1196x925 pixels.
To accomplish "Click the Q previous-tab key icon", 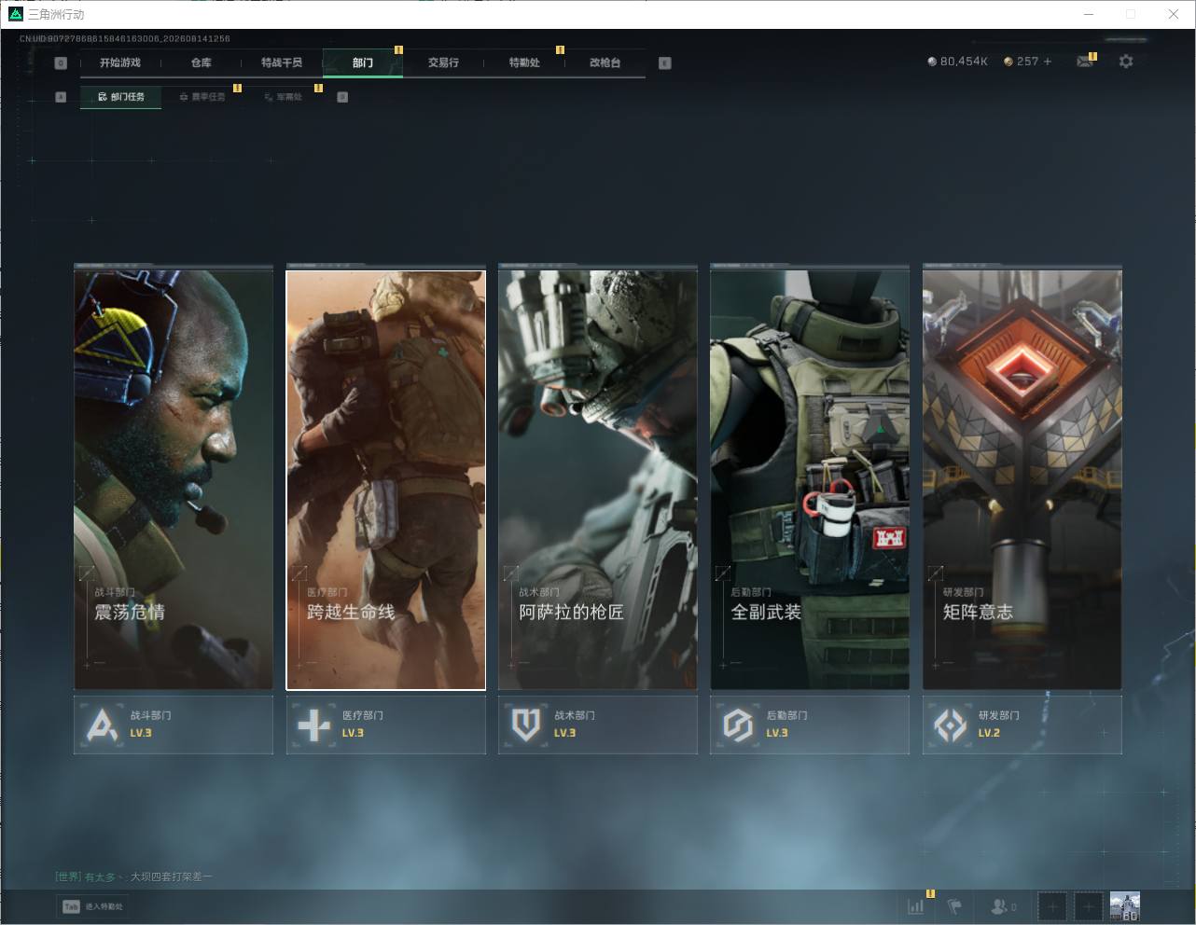I will click(x=61, y=63).
